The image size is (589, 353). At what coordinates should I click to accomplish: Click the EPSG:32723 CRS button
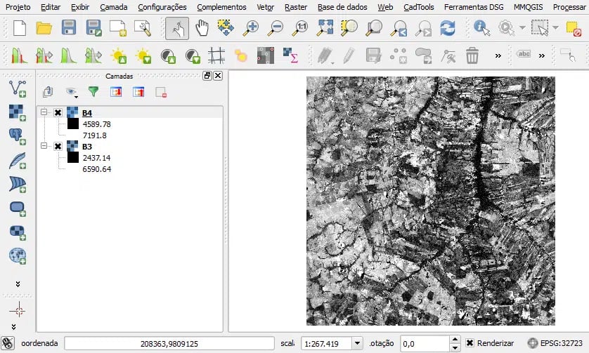point(556,343)
